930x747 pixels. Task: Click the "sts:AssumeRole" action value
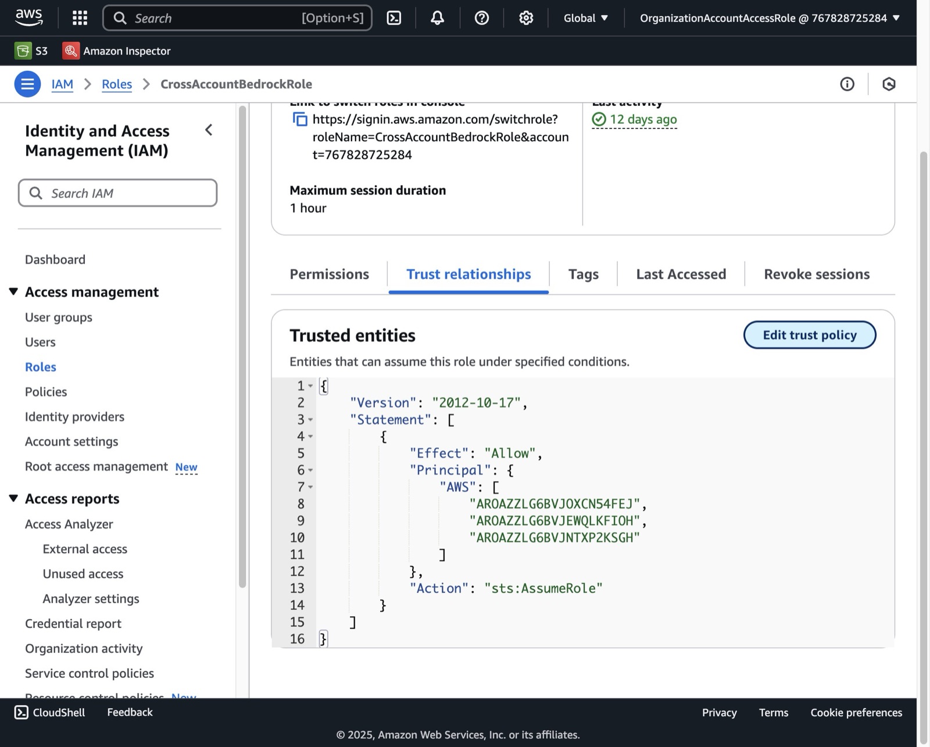pos(543,588)
